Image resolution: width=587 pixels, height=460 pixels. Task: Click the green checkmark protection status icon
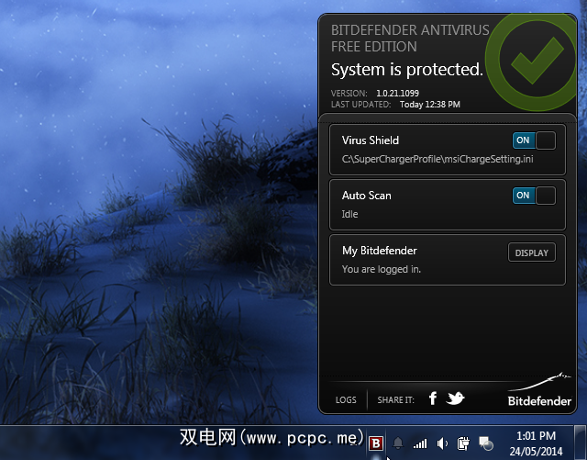[532, 62]
